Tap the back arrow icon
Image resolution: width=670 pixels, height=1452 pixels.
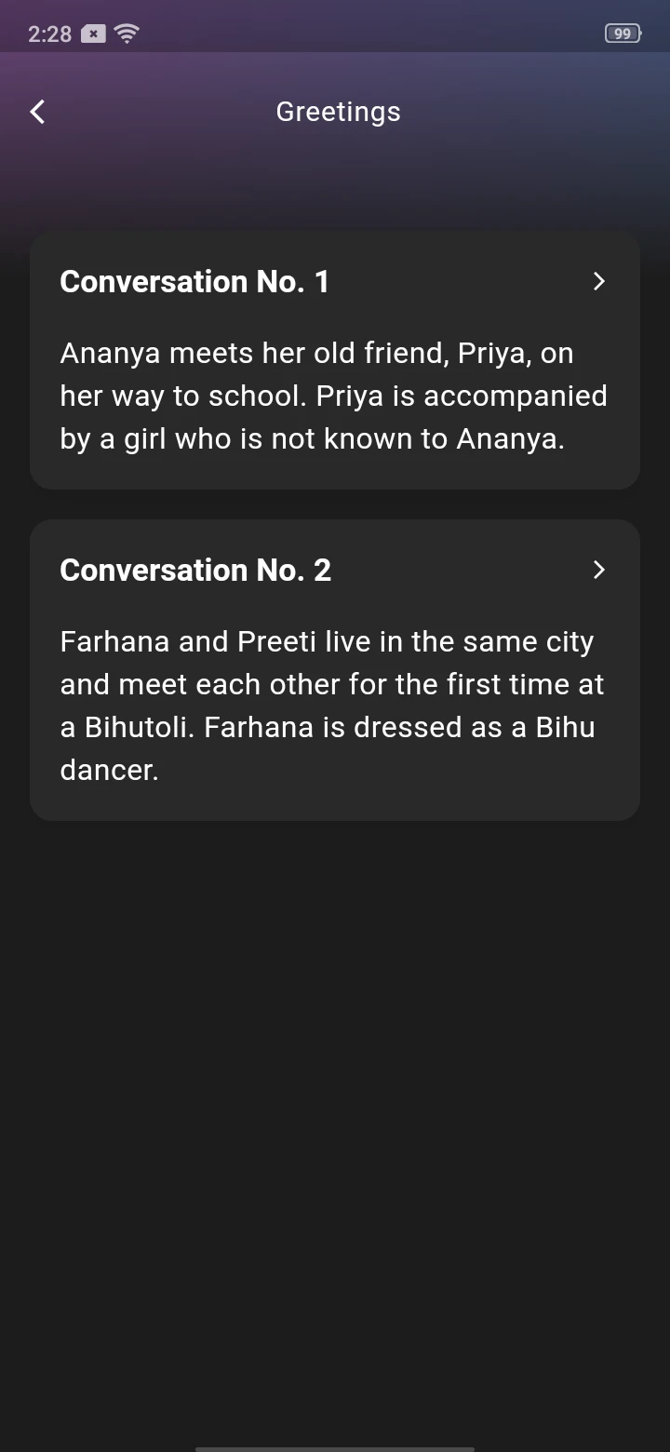pyautogui.click(x=37, y=112)
